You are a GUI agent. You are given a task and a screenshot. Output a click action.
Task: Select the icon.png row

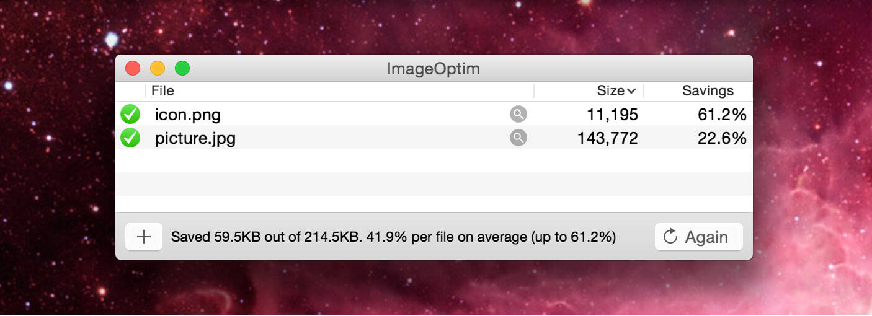click(x=434, y=114)
